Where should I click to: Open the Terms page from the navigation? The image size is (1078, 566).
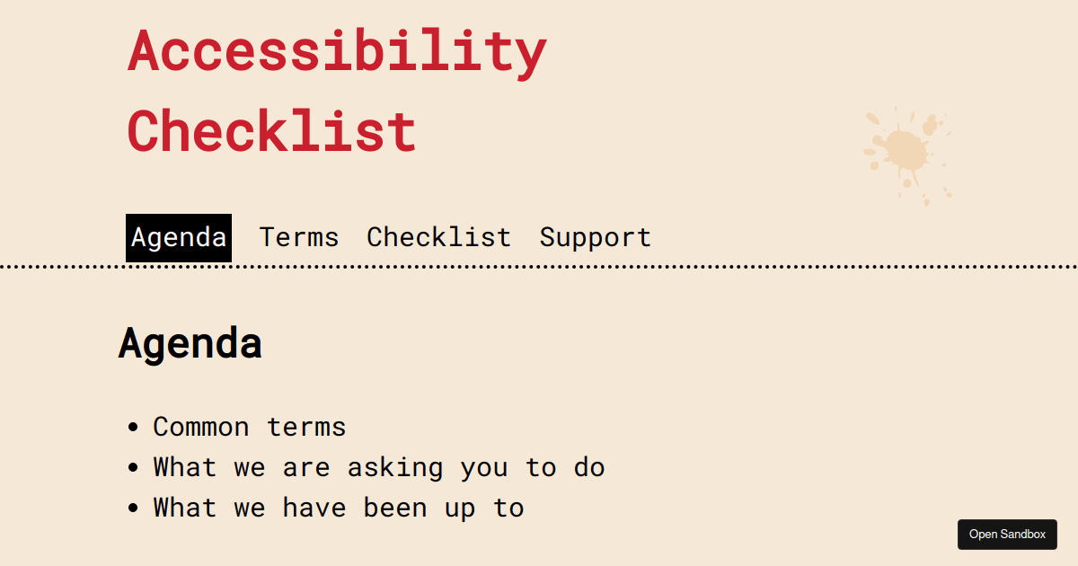tap(299, 237)
